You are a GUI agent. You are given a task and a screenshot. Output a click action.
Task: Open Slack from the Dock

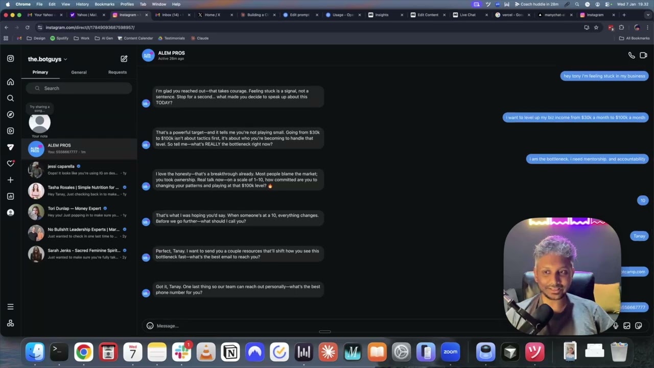pyautogui.click(x=181, y=352)
